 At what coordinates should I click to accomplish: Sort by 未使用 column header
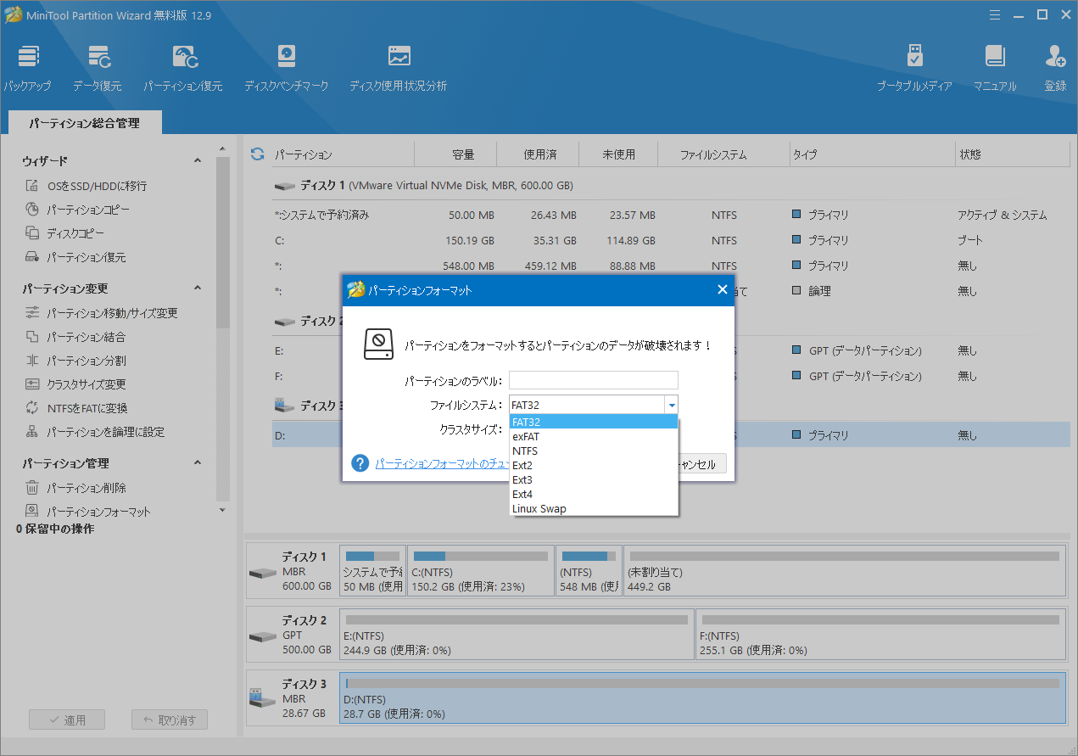pos(618,154)
